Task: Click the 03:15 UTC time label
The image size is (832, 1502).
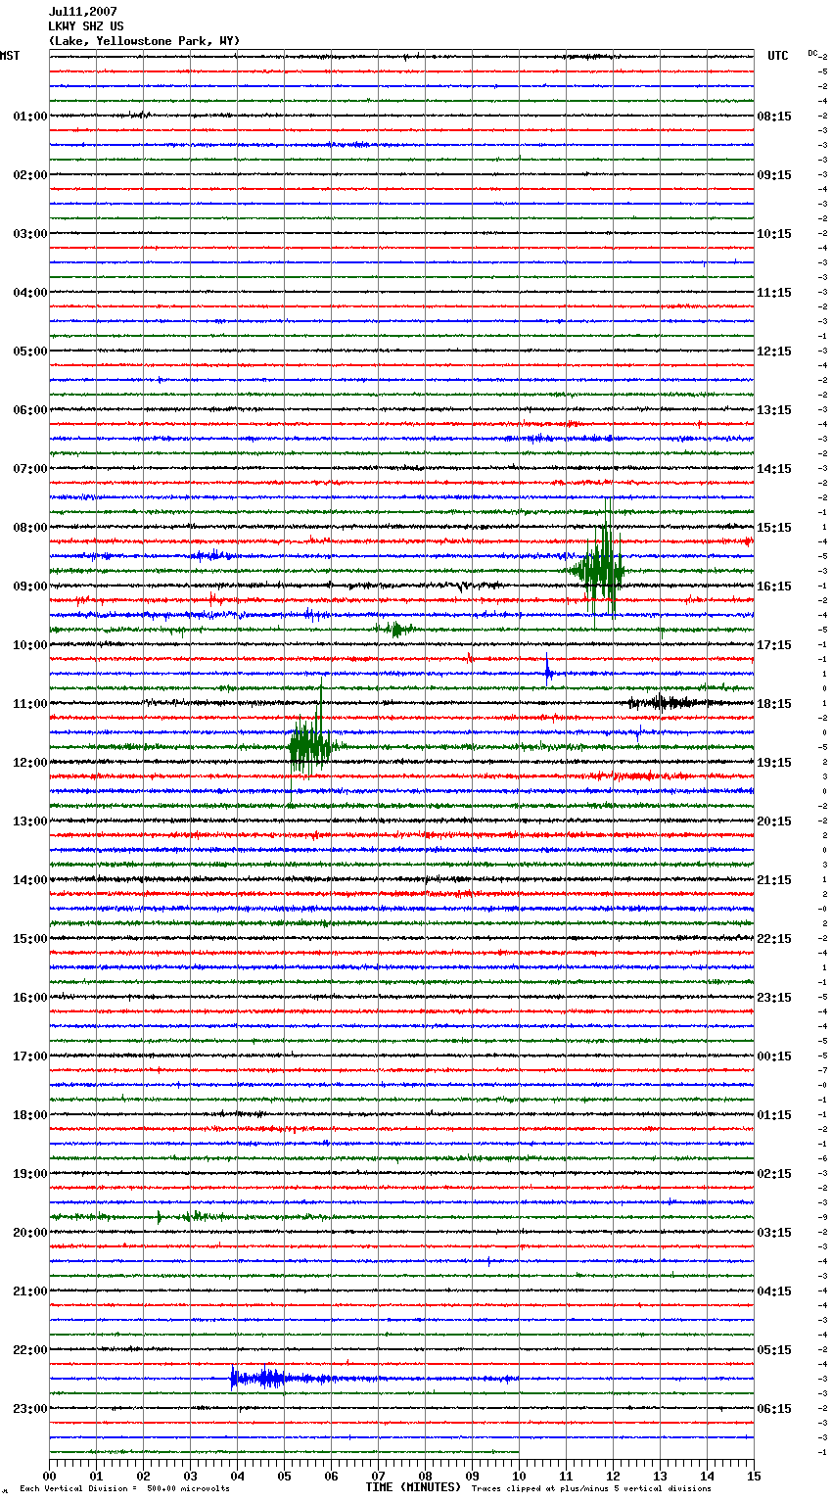Action: coord(774,1233)
